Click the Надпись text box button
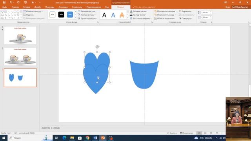 pos(29,15)
